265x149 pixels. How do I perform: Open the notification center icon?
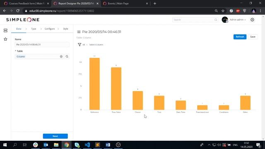(x=258, y=145)
